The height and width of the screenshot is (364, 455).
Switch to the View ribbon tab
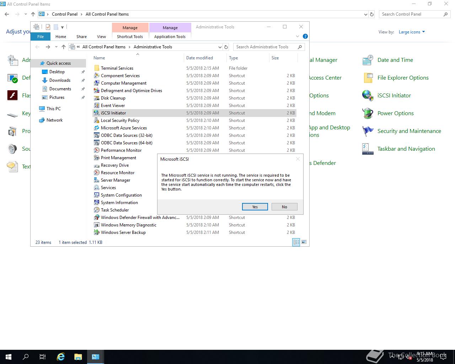[x=101, y=37]
